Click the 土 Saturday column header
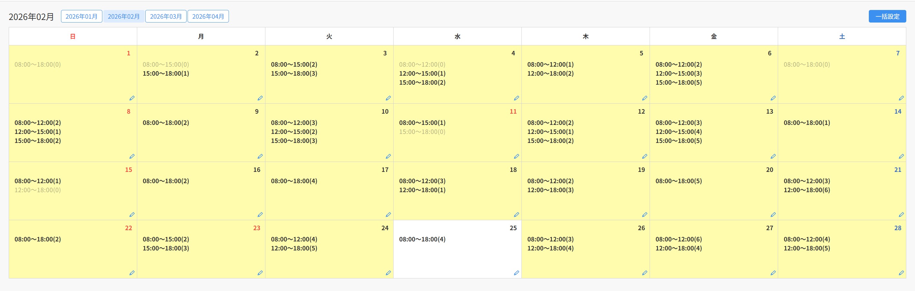 point(842,36)
